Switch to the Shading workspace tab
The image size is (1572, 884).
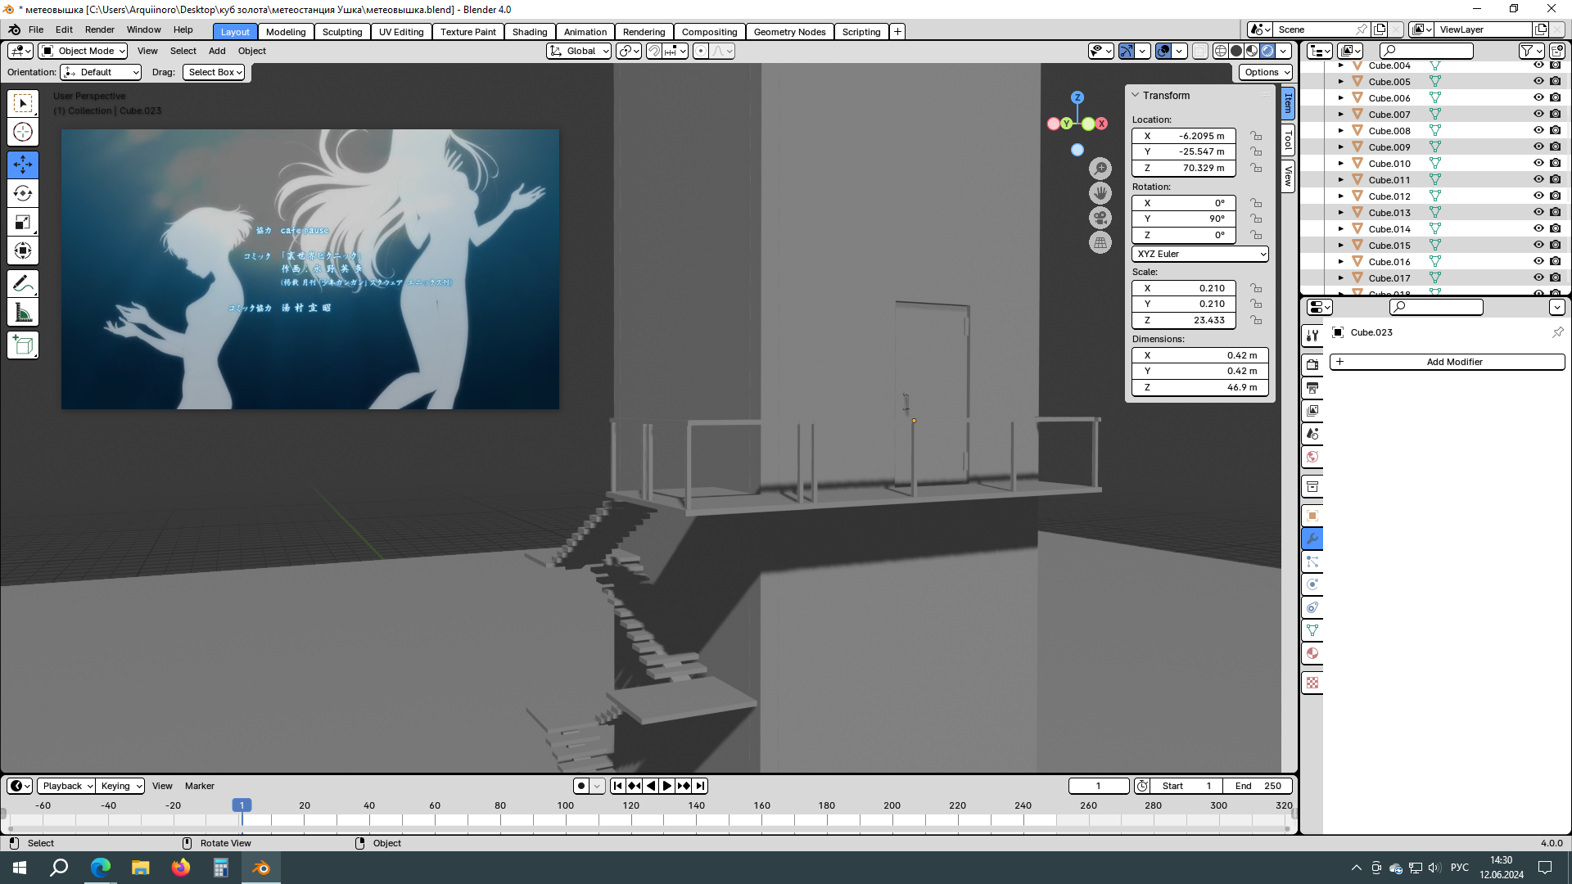[529, 32]
